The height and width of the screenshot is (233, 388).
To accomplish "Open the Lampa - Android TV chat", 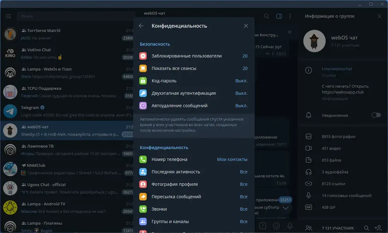I will pyautogui.click(x=67, y=207).
